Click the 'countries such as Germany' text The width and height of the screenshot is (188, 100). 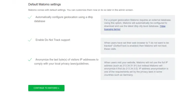click(x=119, y=75)
